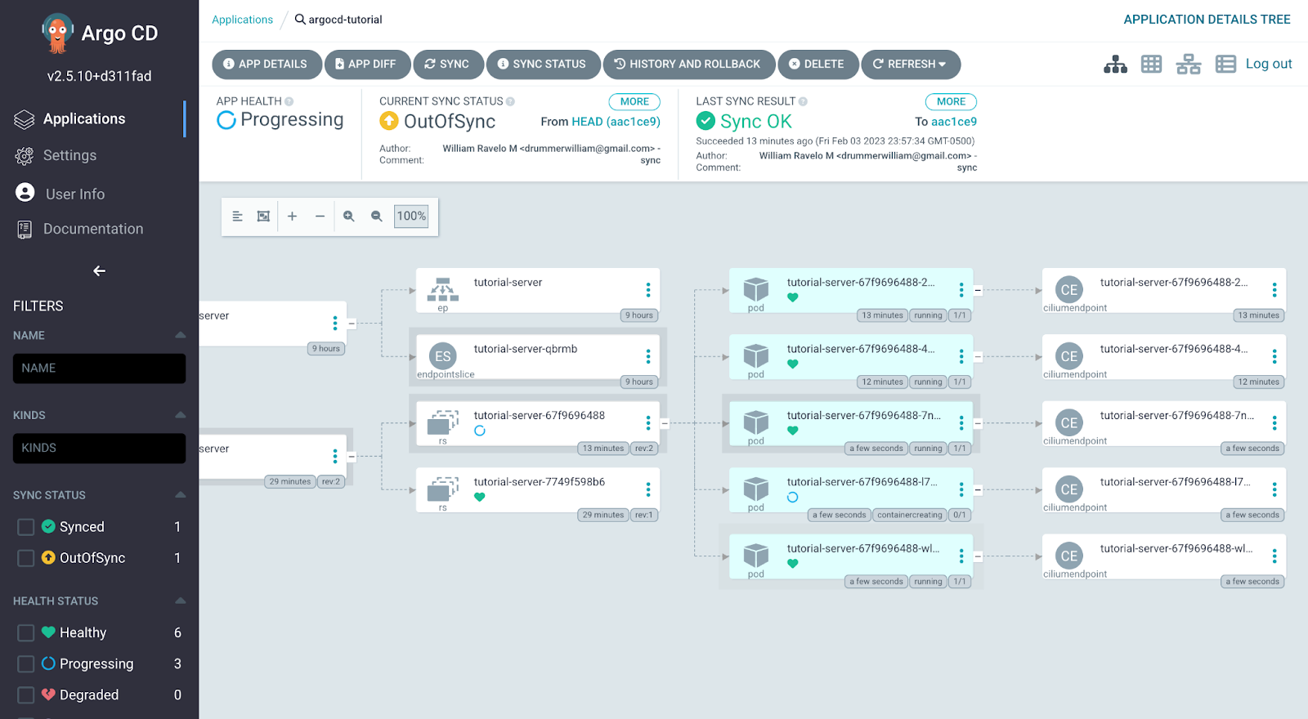
Task: Switch to pods view grid icon
Action: [1151, 64]
